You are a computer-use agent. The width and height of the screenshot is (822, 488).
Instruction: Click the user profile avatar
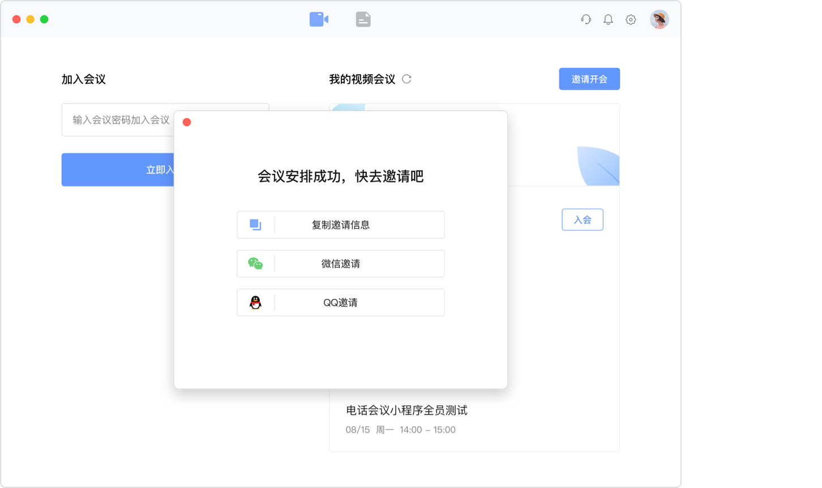pyautogui.click(x=659, y=19)
